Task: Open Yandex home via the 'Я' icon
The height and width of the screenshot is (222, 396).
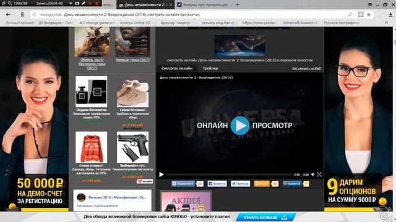Action: pos(22,15)
